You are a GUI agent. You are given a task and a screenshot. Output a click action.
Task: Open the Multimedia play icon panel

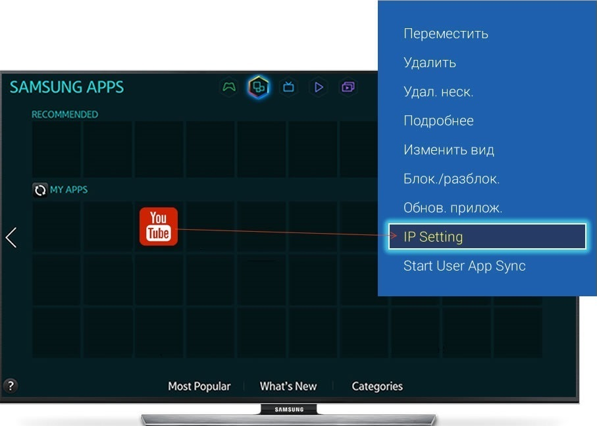point(319,87)
